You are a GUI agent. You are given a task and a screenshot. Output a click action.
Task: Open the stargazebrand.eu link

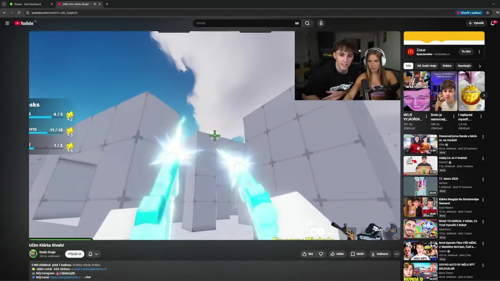[x=66, y=277]
